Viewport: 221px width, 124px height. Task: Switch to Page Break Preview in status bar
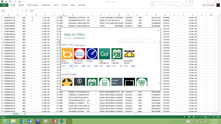[x=194, y=117]
